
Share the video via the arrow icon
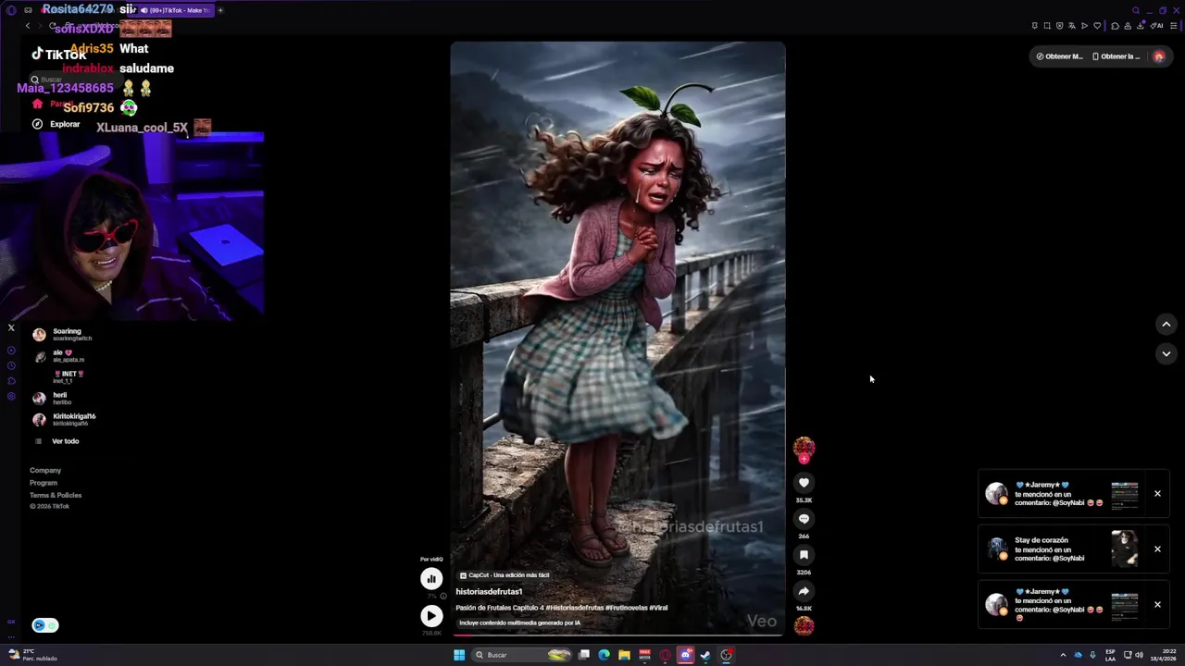tap(804, 591)
